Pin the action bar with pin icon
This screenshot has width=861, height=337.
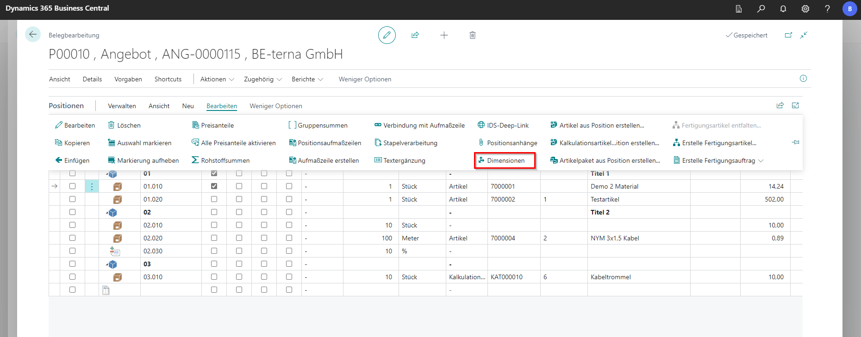pyautogui.click(x=795, y=142)
